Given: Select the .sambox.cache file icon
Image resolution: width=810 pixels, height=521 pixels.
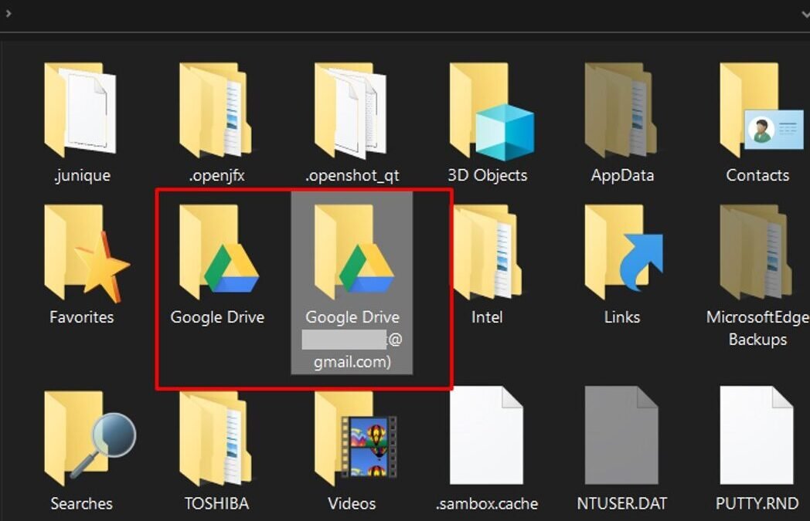Looking at the screenshot, I should point(487,435).
